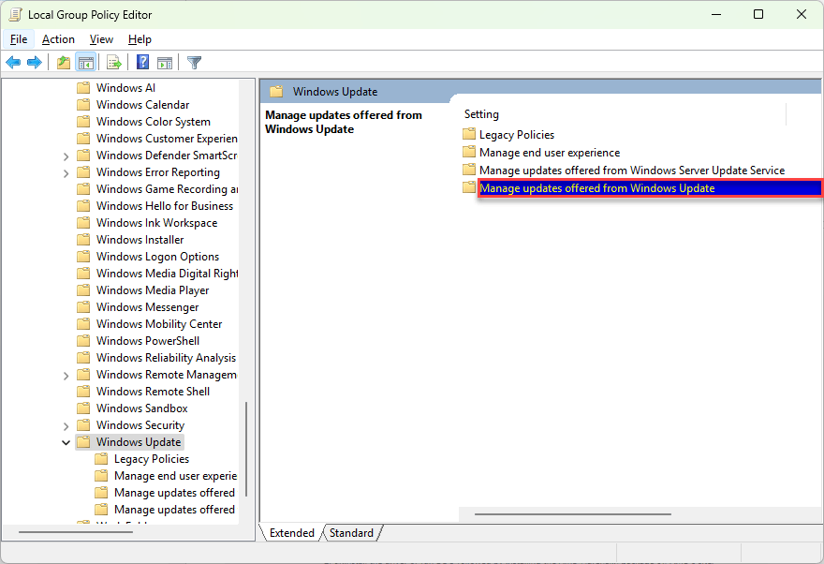Collapse the Windows Update tree node
This screenshot has height=564, width=824.
(x=66, y=442)
